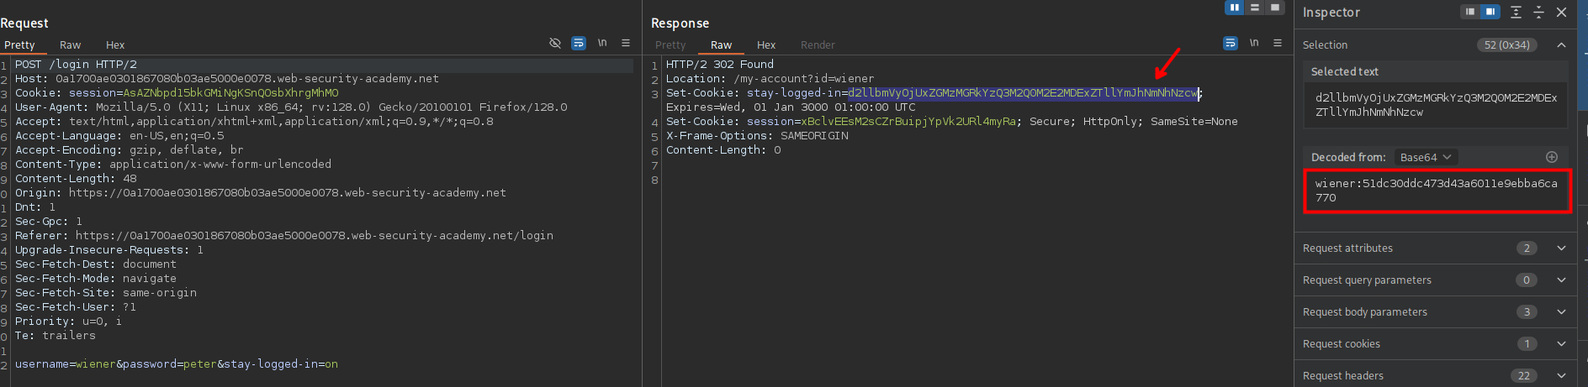The width and height of the screenshot is (1588, 387).
Task: Open Request panel options hamburger menu
Action: [626, 43]
